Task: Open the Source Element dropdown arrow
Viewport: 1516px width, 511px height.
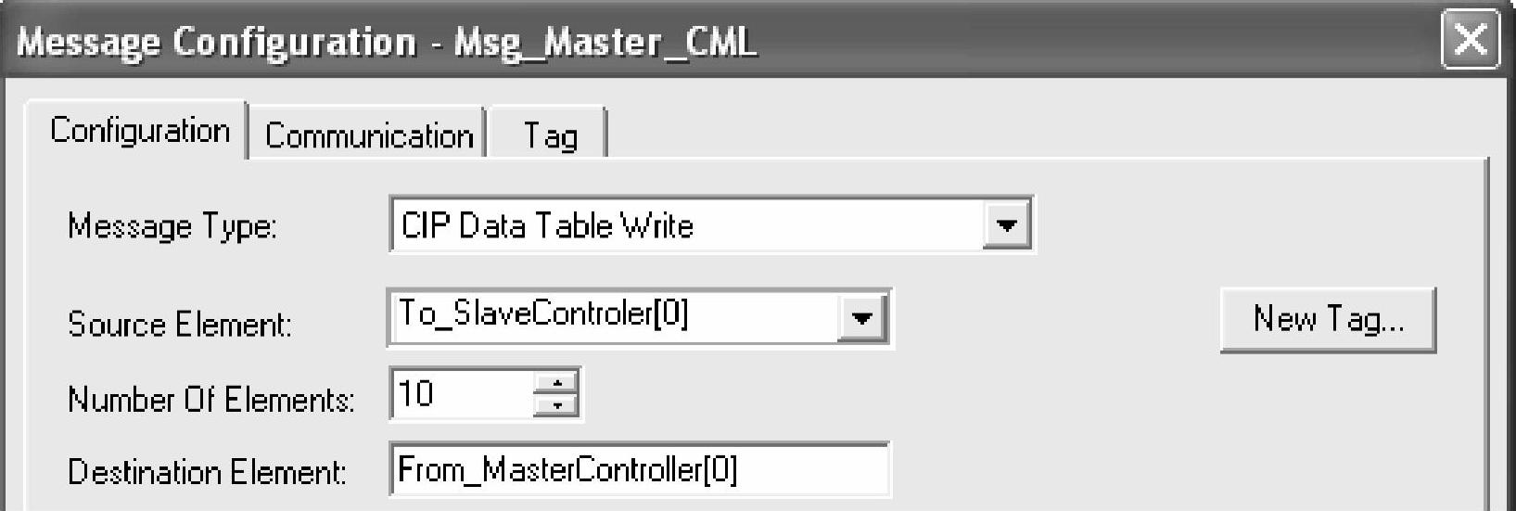Action: 861,318
